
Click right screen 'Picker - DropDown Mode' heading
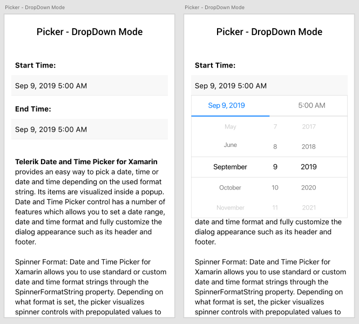(269, 32)
